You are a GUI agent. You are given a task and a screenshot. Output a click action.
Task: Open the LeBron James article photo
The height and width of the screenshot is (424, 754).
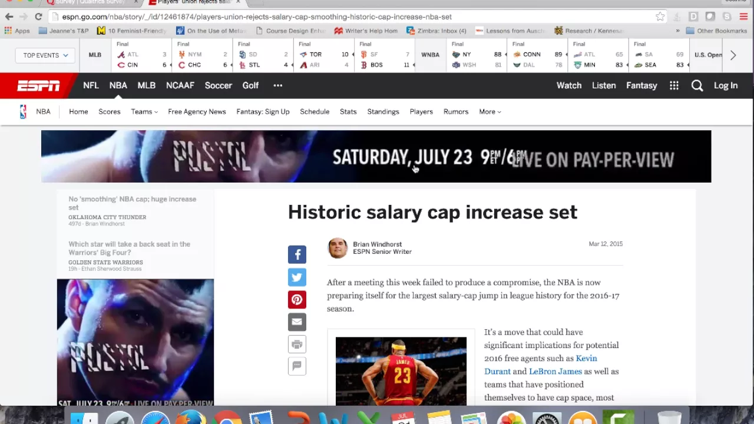click(401, 371)
